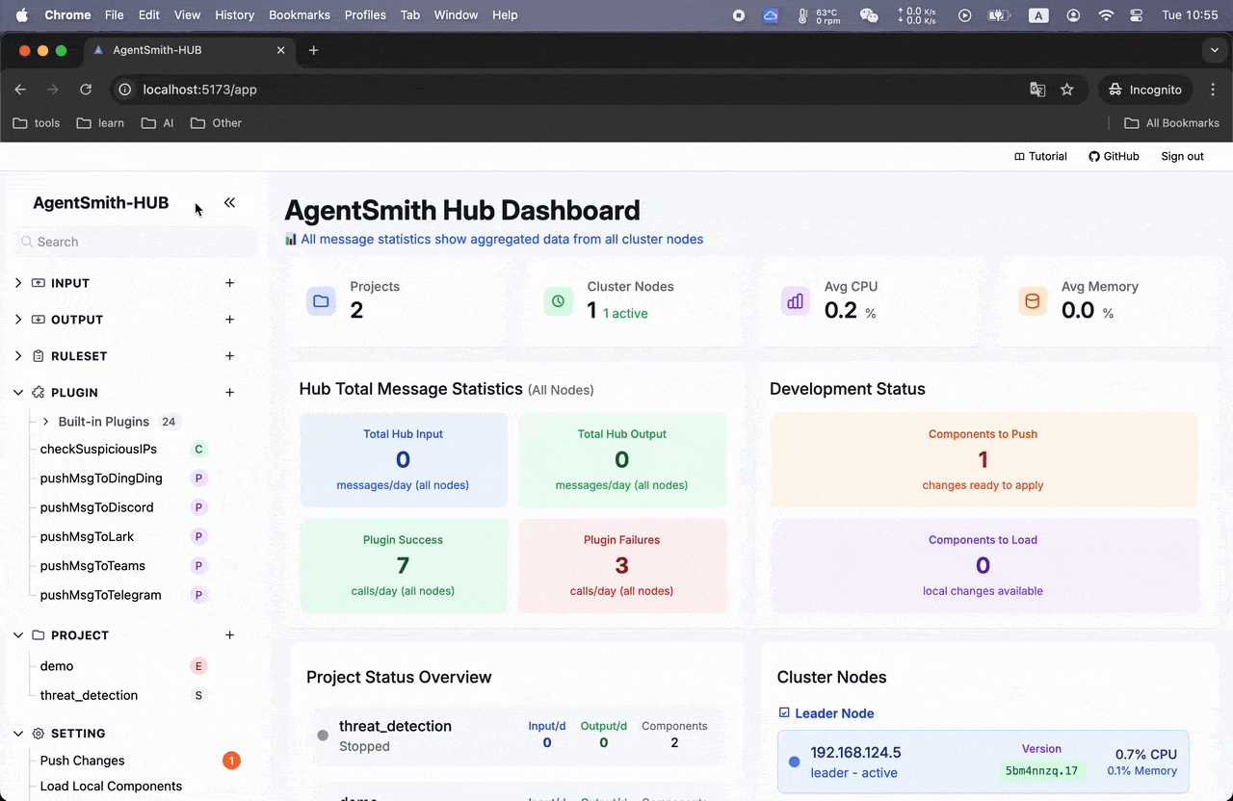
Task: Add a new PLUGIN via plus icon
Action: tap(229, 393)
